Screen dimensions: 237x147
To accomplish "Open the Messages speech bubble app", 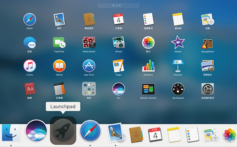I will 30,43.
